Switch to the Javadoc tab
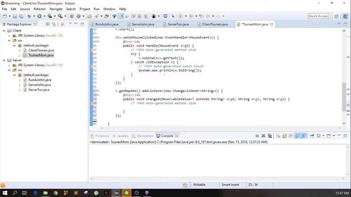The height and width of the screenshot is (197, 351). coord(121,136)
